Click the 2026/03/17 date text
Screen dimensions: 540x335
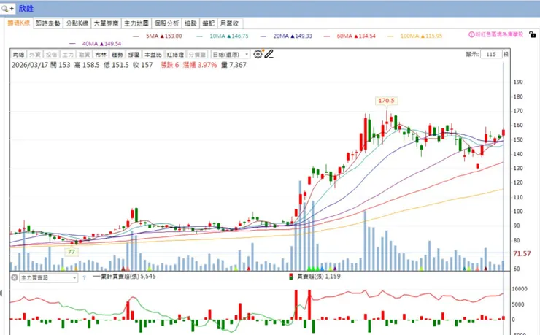tap(30, 65)
